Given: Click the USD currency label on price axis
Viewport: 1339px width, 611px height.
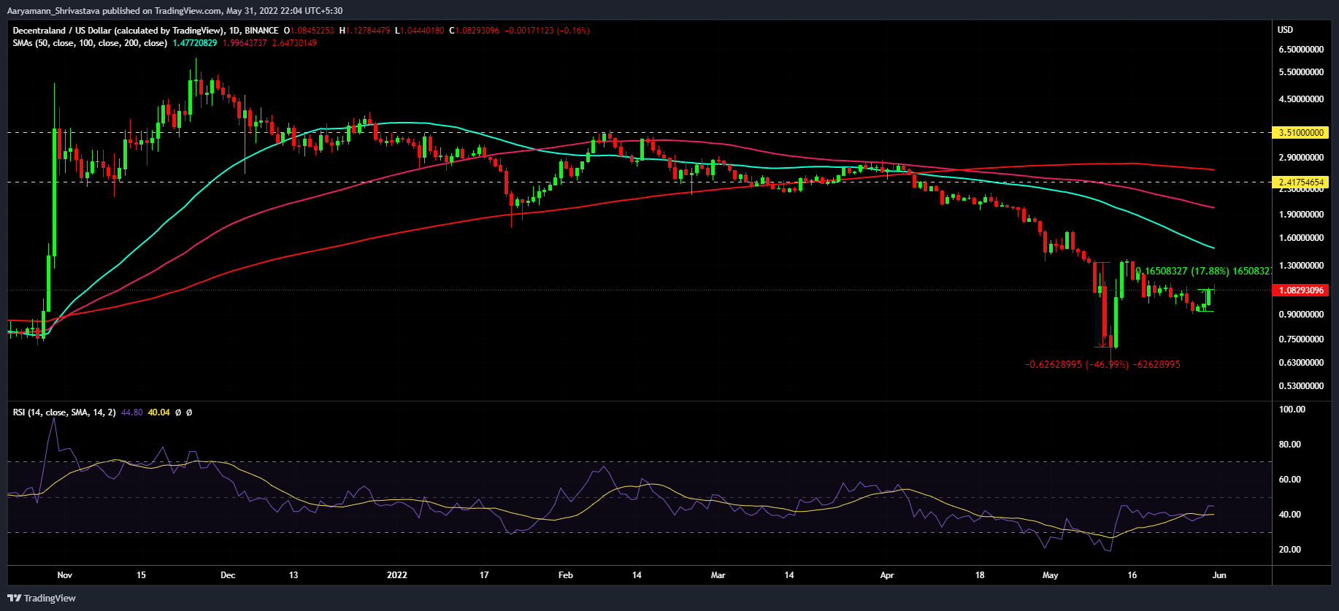Looking at the screenshot, I should click(1285, 30).
